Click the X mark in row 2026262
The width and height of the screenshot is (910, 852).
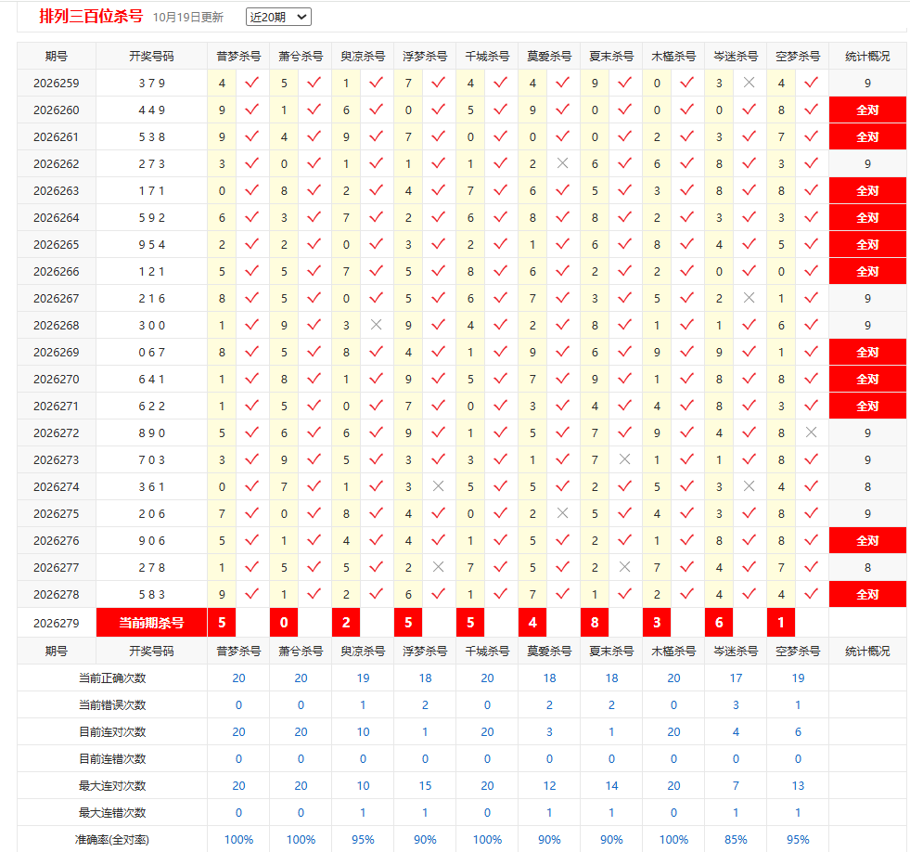562,163
